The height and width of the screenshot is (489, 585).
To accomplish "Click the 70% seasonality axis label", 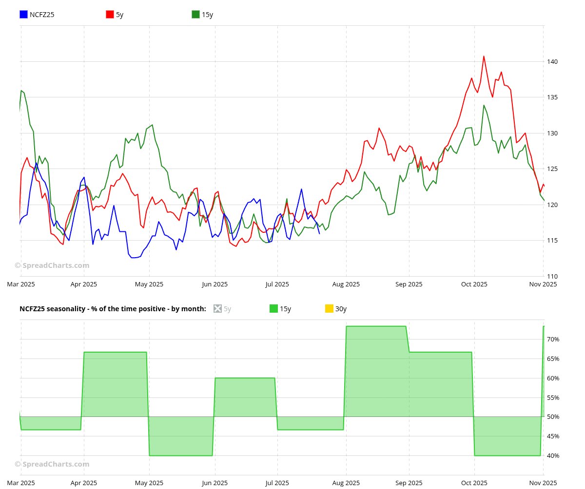I will coord(553,339).
